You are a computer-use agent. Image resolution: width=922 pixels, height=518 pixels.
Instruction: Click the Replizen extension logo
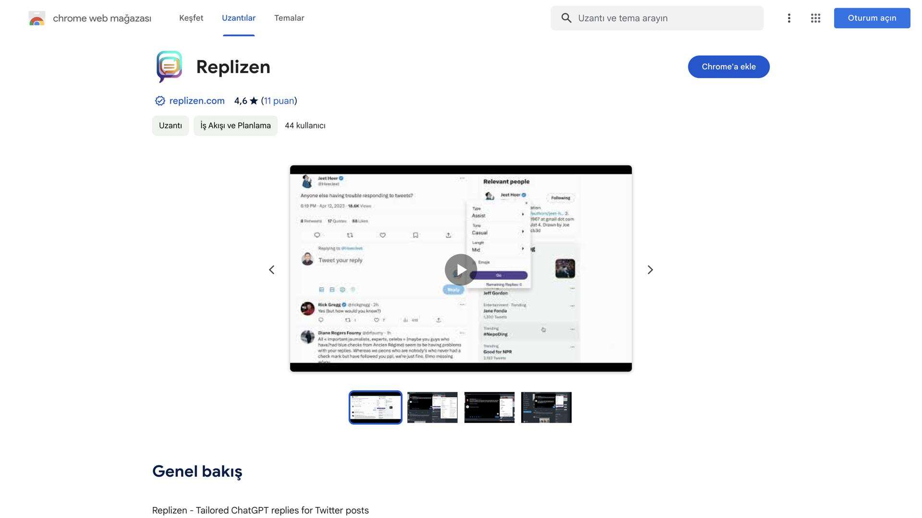tap(169, 67)
